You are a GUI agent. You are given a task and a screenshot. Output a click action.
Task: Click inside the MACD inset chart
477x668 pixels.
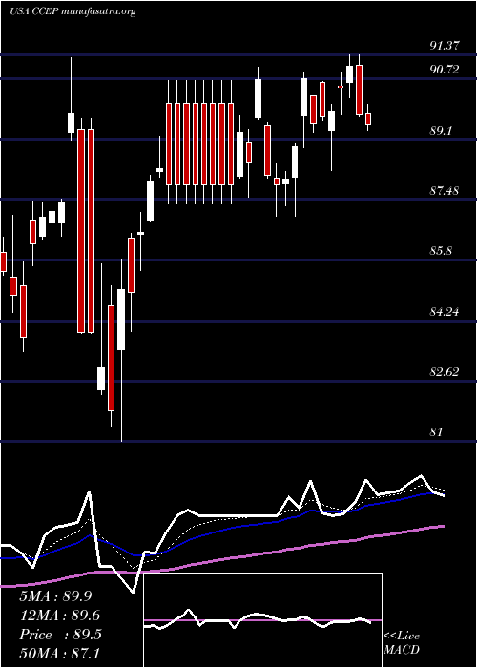coord(262,620)
